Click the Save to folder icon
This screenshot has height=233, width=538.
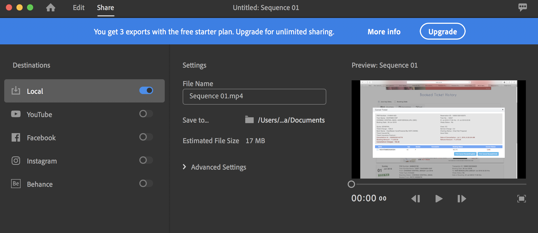tap(249, 120)
